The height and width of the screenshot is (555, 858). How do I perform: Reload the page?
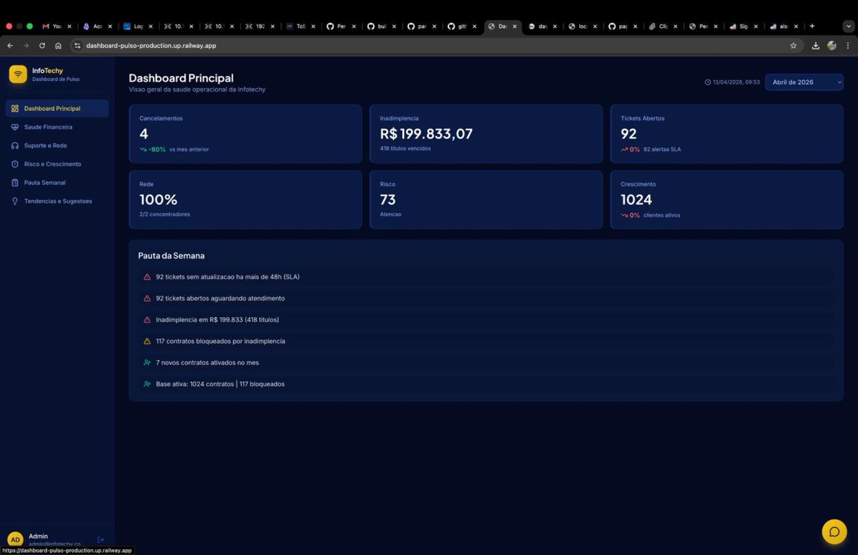(42, 45)
